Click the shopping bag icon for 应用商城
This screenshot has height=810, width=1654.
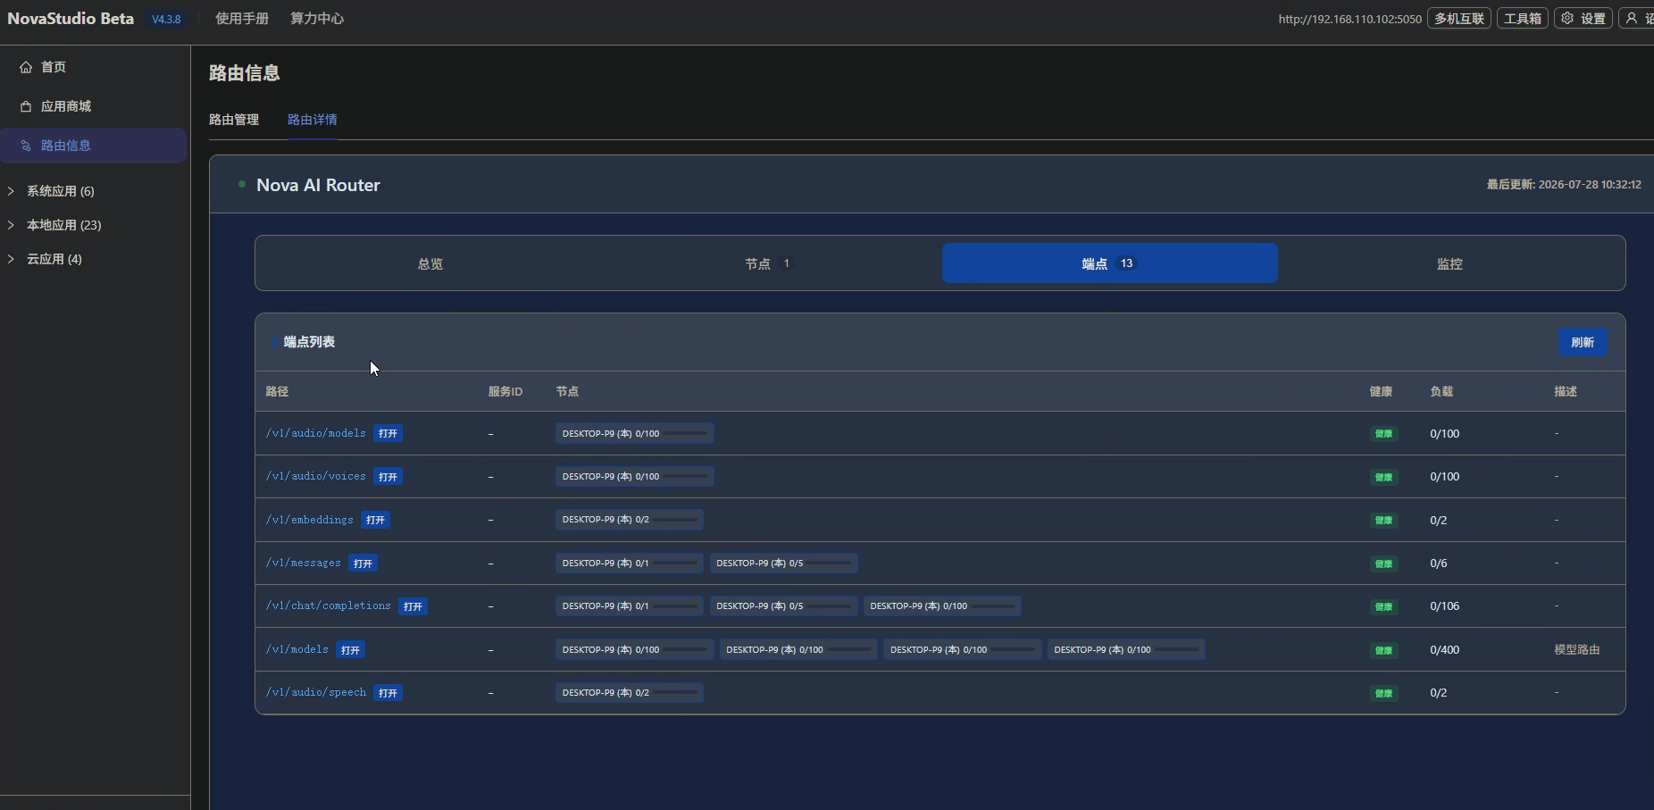click(26, 106)
